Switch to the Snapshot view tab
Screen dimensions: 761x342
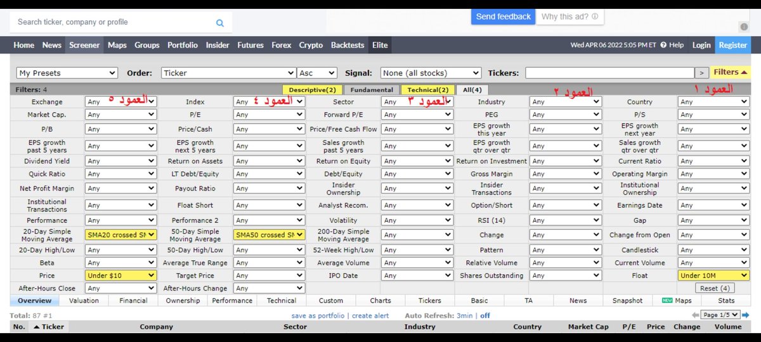(x=628, y=301)
